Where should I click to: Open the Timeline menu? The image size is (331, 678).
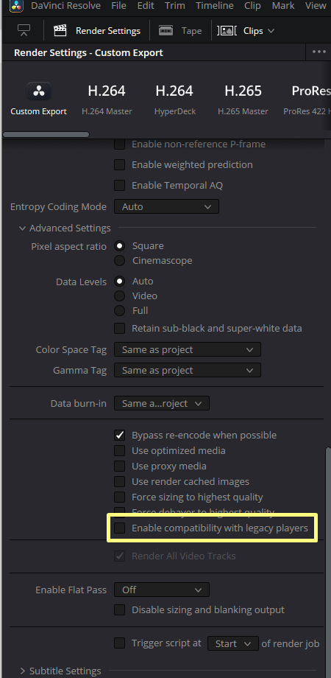215,6
